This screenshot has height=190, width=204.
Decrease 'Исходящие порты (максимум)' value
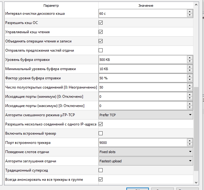190,107
